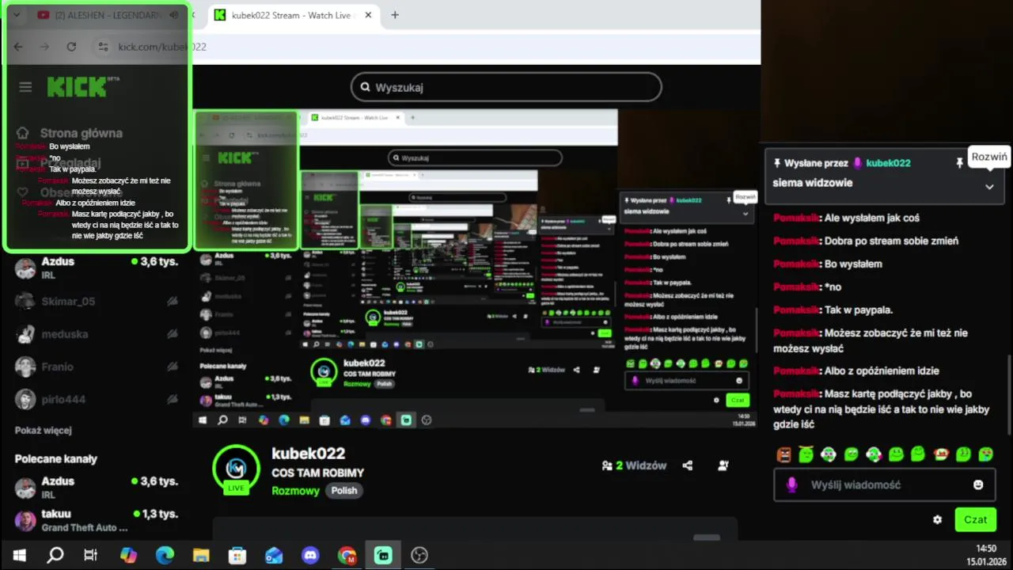Expand the pinned message with chevron
This screenshot has width=1013, height=570.
(989, 187)
